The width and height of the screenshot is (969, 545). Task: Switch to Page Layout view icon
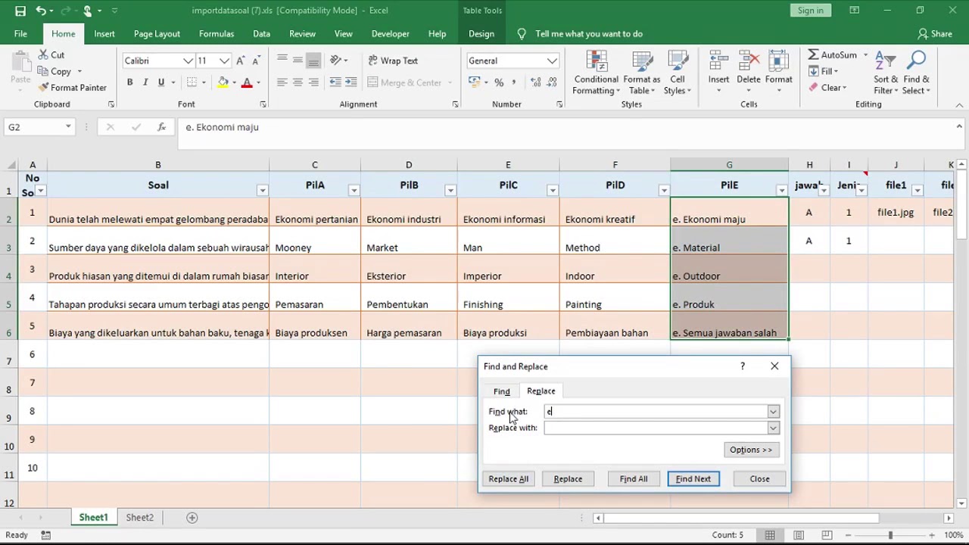(x=798, y=535)
